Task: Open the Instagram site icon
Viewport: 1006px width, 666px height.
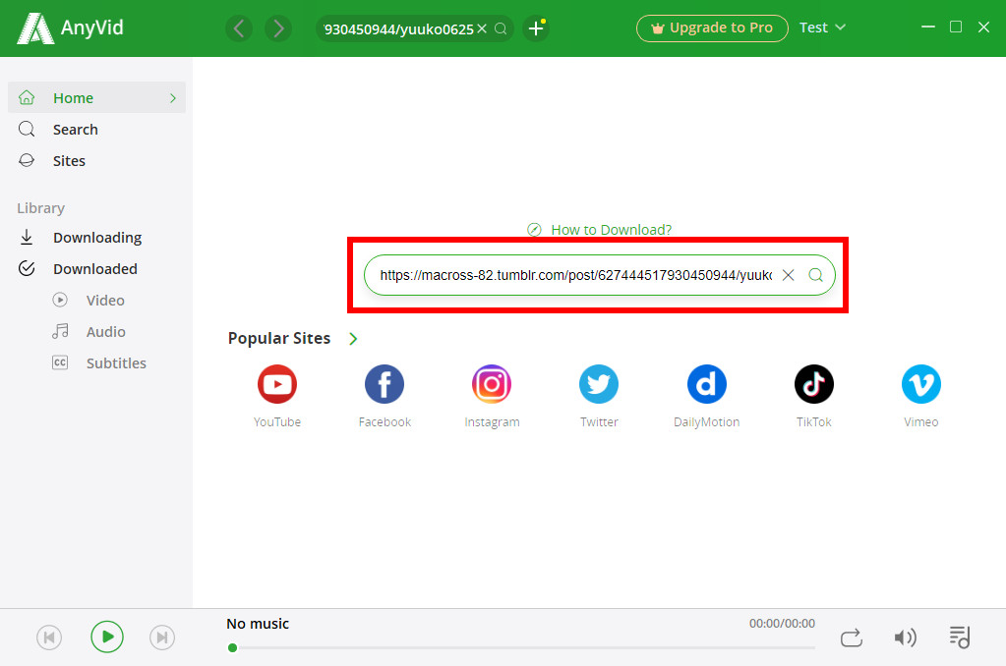Action: click(x=492, y=384)
